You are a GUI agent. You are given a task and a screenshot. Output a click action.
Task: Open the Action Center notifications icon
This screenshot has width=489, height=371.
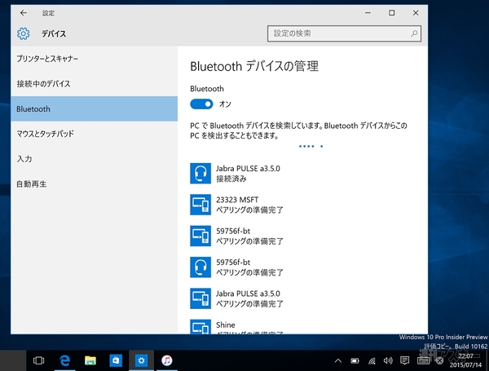pyautogui.click(x=405, y=361)
